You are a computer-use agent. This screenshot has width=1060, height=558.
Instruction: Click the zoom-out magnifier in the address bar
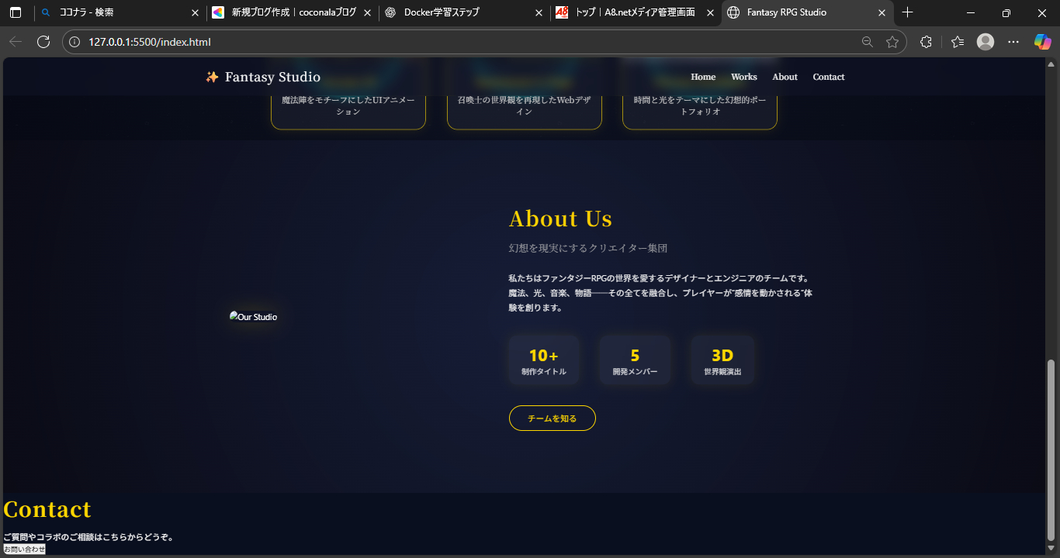(867, 42)
